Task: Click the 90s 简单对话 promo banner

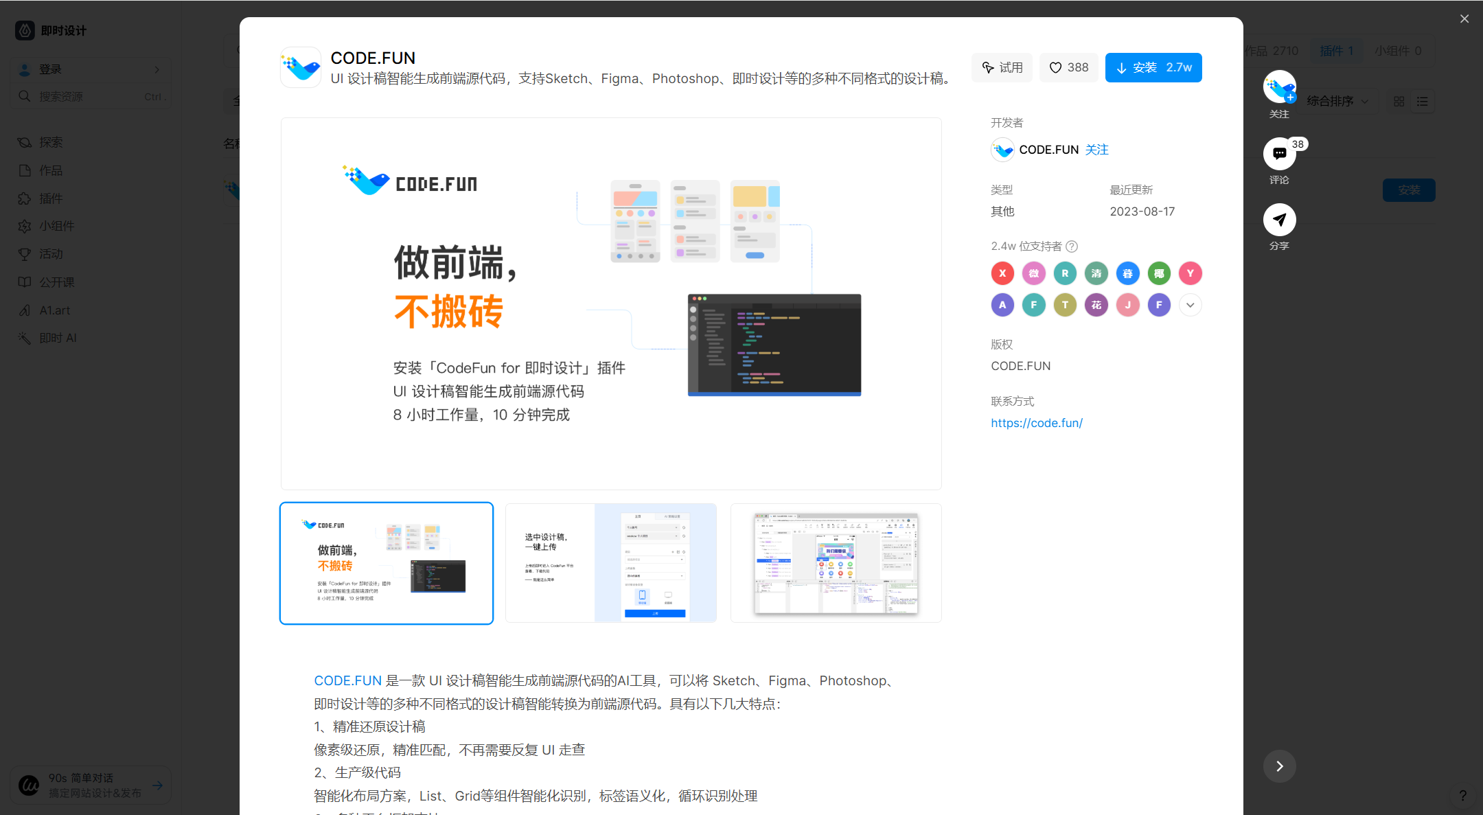Action: click(x=91, y=785)
